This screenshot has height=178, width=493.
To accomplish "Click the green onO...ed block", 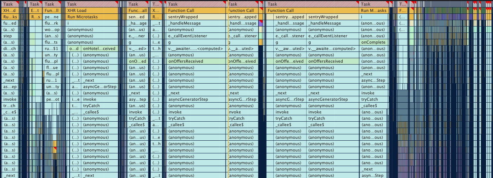I will click(137, 61).
